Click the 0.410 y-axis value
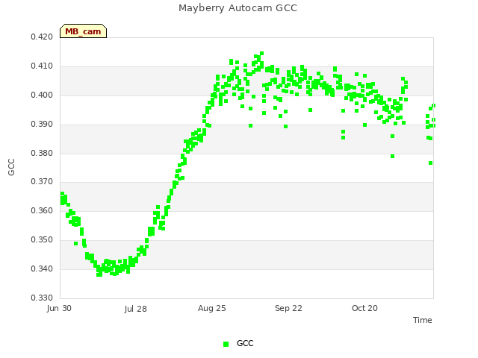478x358 pixels. tap(42, 66)
